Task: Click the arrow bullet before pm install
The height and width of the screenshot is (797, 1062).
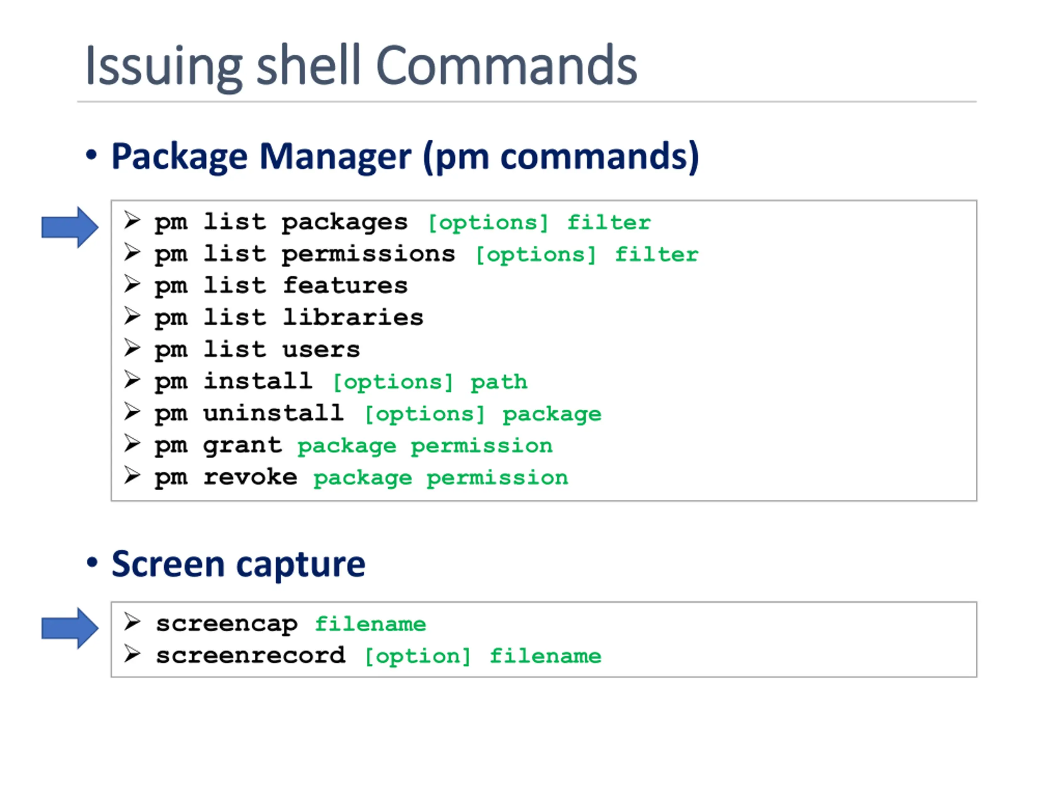Action: pyautogui.click(x=132, y=379)
